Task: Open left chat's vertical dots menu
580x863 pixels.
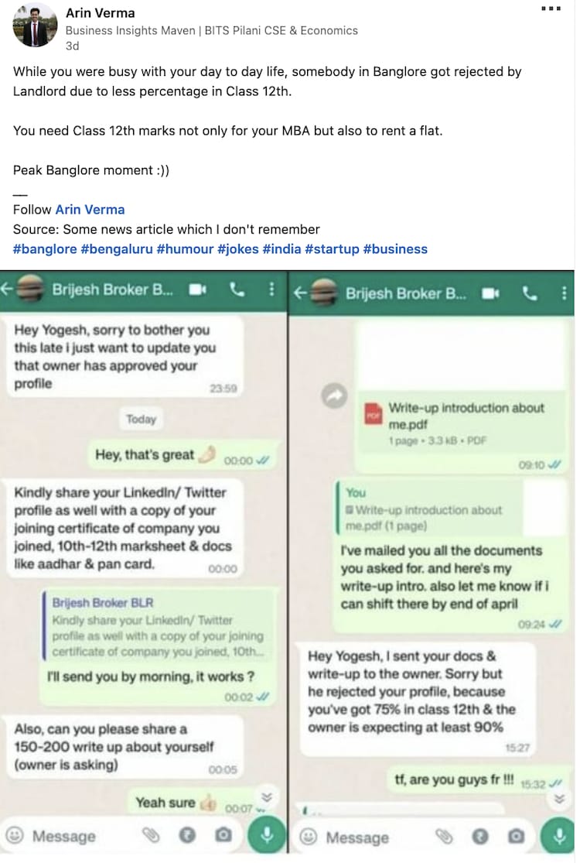Action: coord(271,289)
